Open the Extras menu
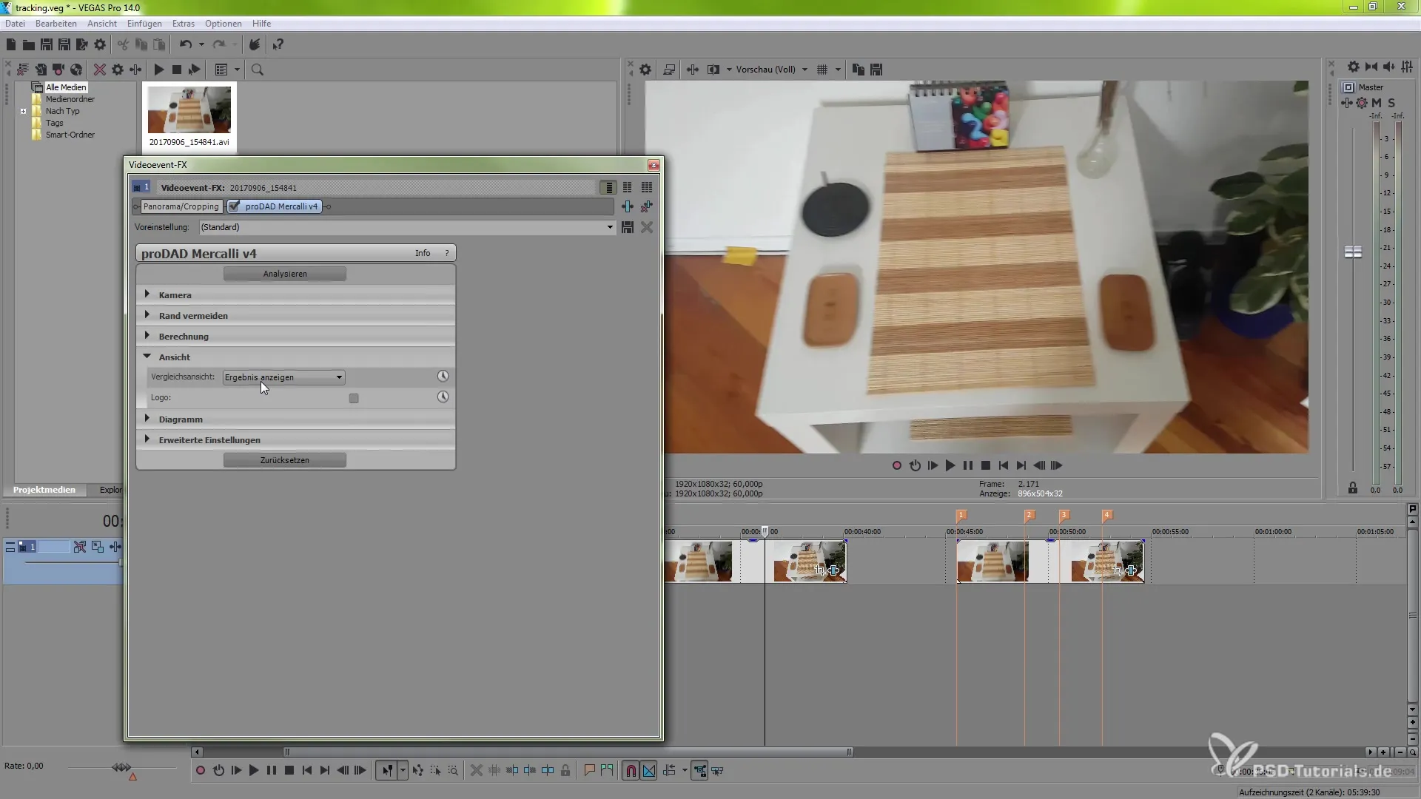Image resolution: width=1421 pixels, height=799 pixels. pyautogui.click(x=184, y=24)
